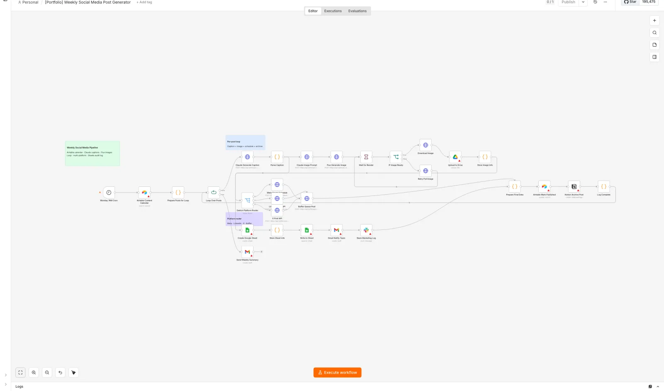Open the Wait for Render node
Viewport: 664px width, 391px height.
(x=366, y=157)
